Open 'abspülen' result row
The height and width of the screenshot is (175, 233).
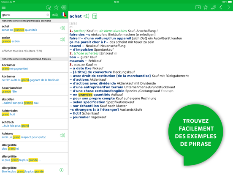click(34, 101)
